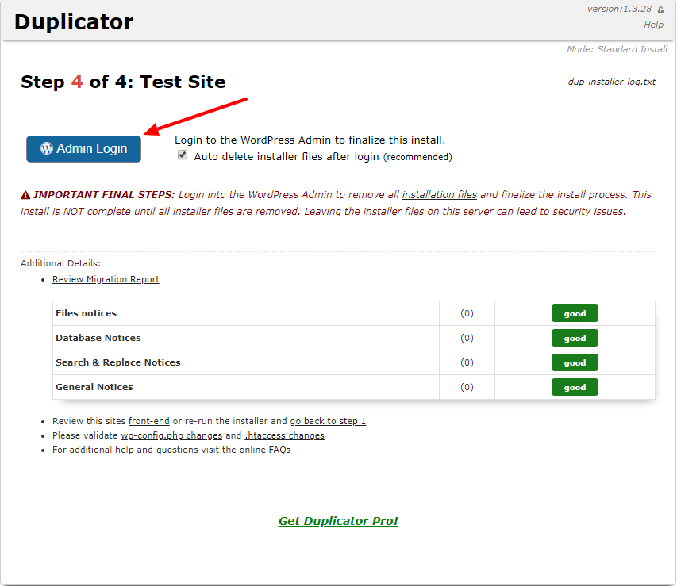
Task: Click good badge for General Notices
Action: (575, 387)
